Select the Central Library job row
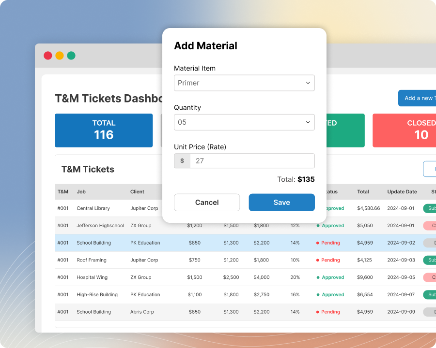The image size is (436, 348). (245, 208)
